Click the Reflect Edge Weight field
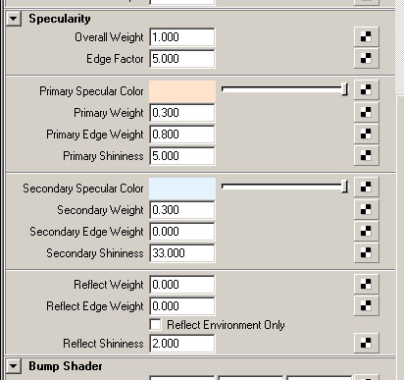404x380 pixels. click(x=182, y=306)
